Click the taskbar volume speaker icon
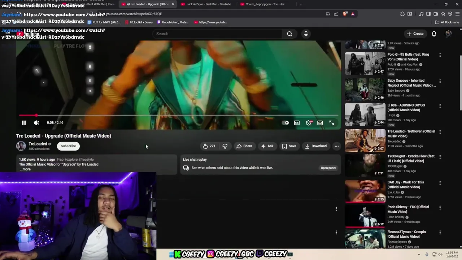The height and width of the screenshot is (260, 462). 440,255
